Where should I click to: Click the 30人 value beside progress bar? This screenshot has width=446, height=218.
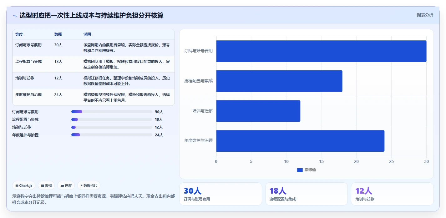[159, 112]
